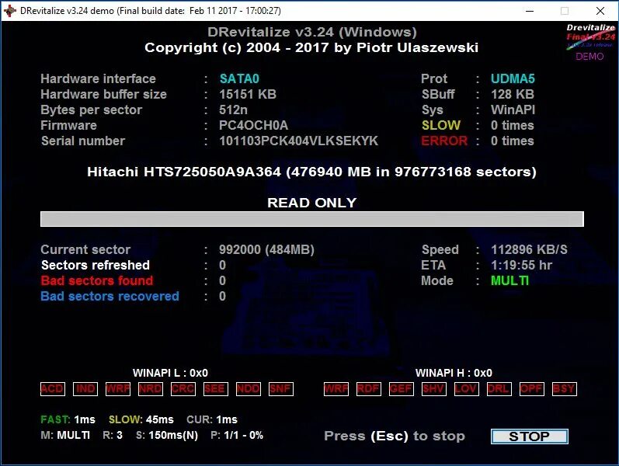Click the DRevitalize app icon in title bar
The width and height of the screenshot is (619, 466).
9,11
